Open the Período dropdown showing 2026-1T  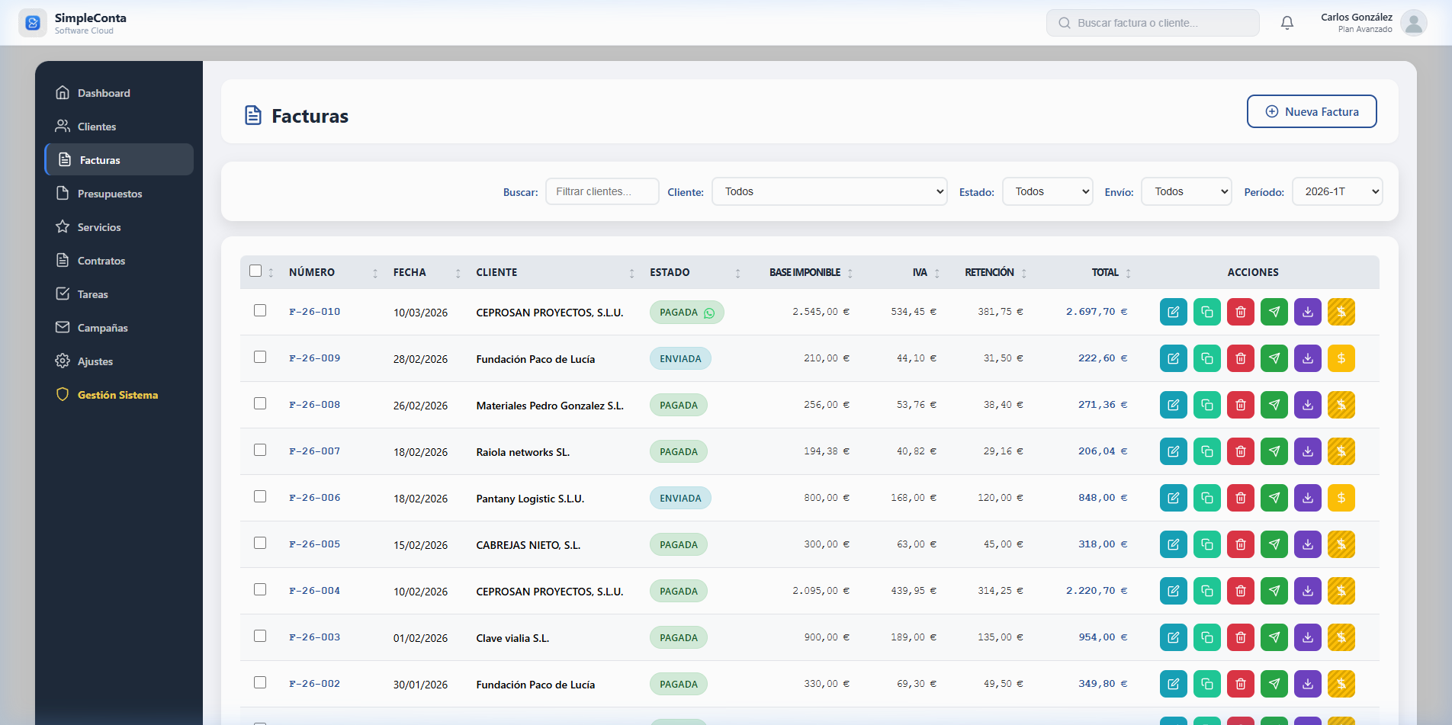pos(1337,191)
